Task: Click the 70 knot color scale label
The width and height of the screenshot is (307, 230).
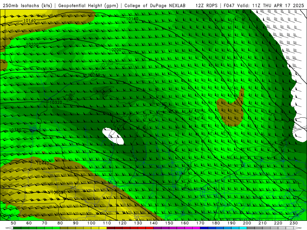Action: [45, 223]
